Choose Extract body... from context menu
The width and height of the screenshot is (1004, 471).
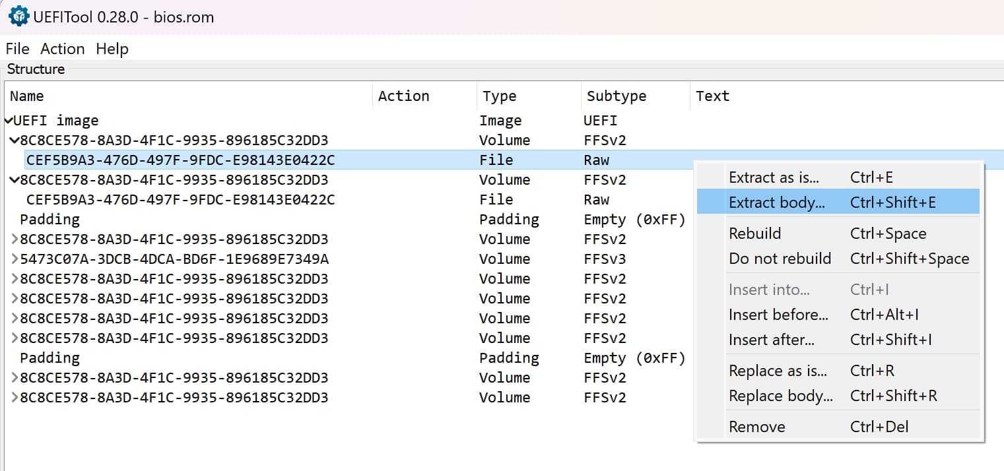coord(838,203)
